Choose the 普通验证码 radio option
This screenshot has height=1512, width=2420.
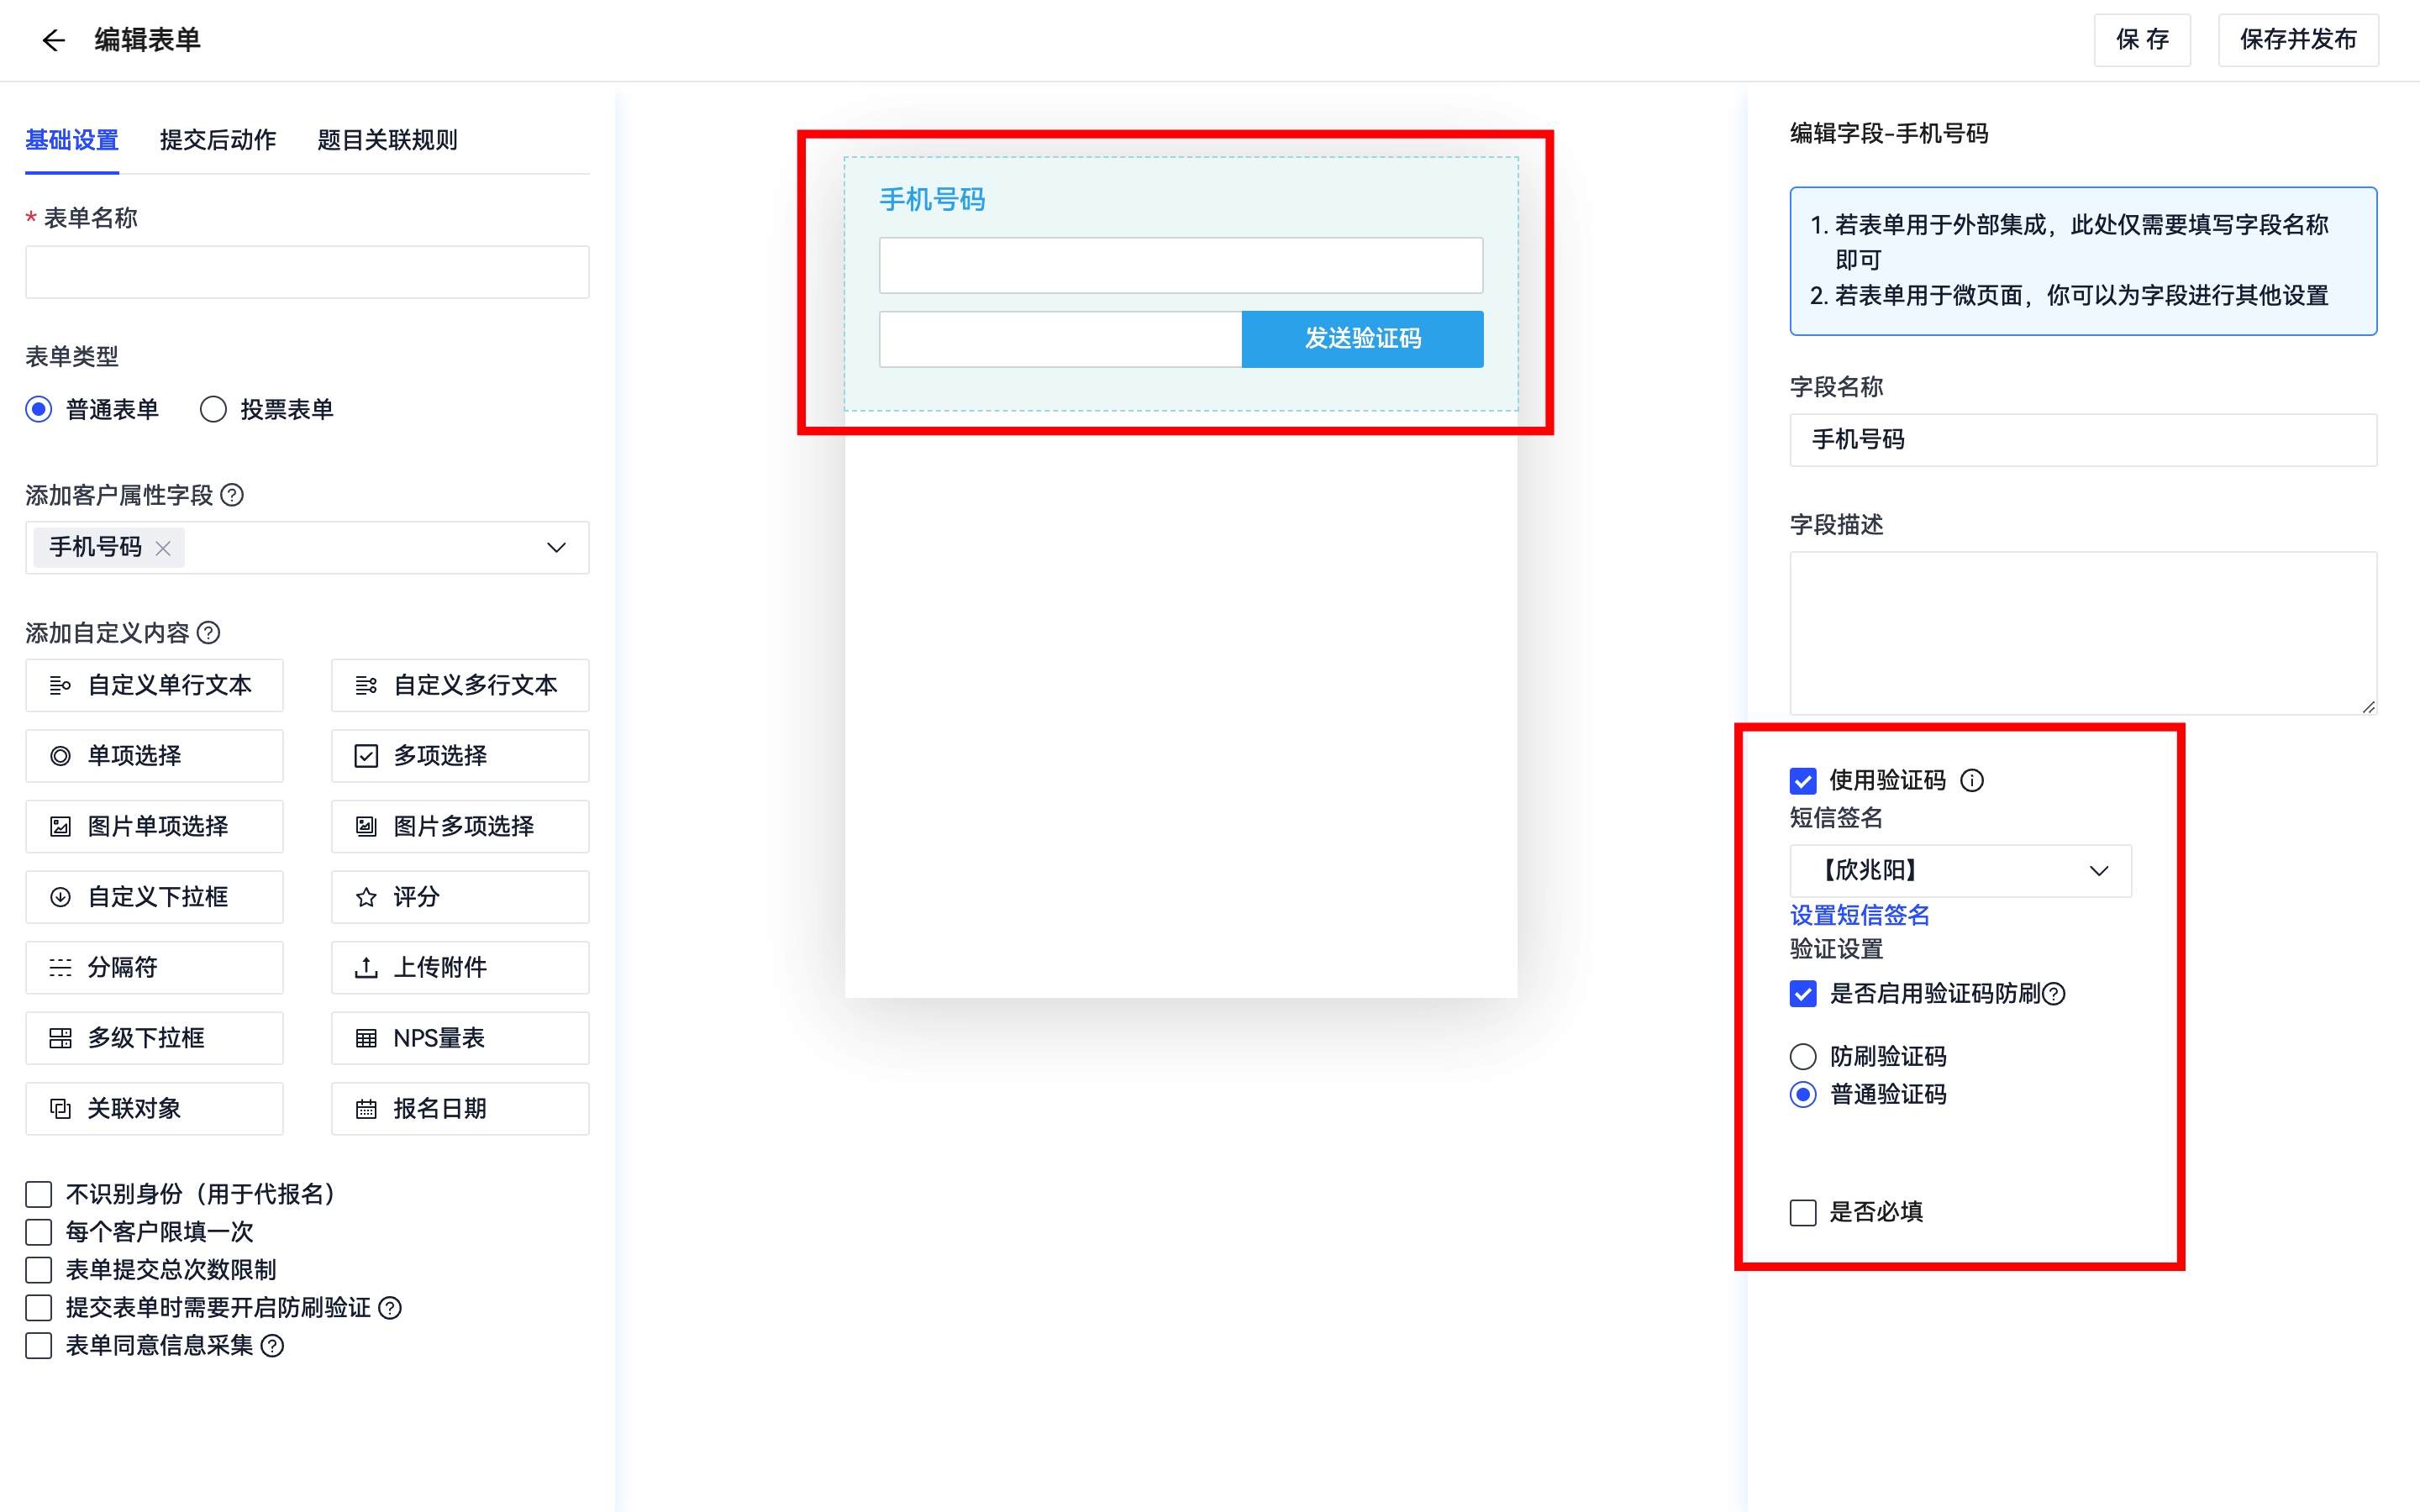click(1802, 1094)
